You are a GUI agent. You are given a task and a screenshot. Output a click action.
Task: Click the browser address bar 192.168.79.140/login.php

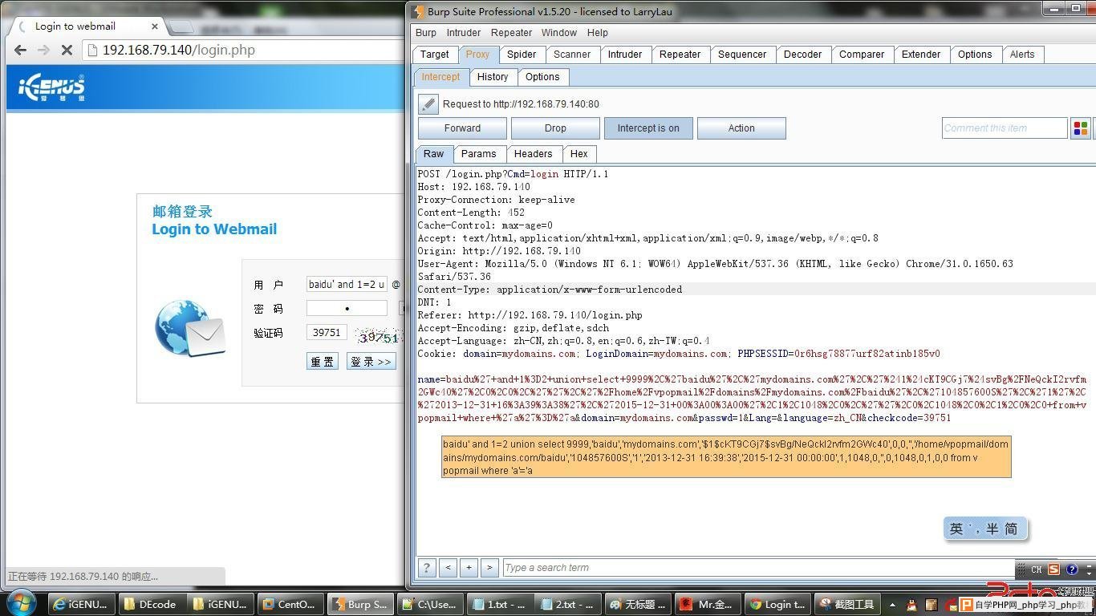coord(245,50)
